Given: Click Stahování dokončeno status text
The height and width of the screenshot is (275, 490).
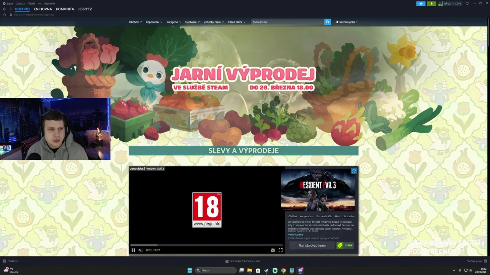Looking at the screenshot, I should point(245,261).
